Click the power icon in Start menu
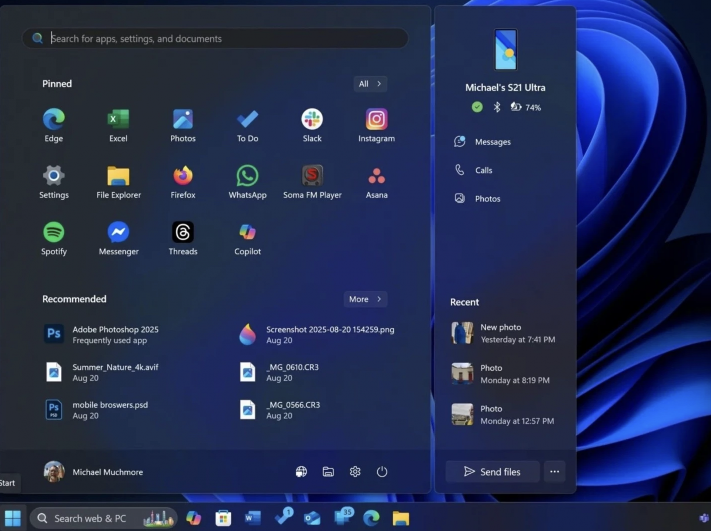Image resolution: width=711 pixels, height=531 pixels. pyautogui.click(x=382, y=472)
